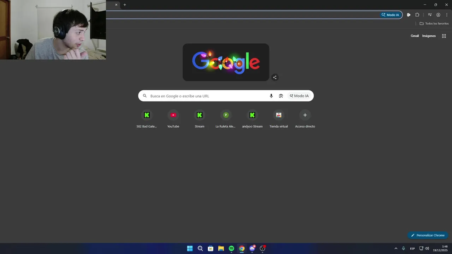
Task: Open the Chrome three-dot menu
Action: coord(447,15)
